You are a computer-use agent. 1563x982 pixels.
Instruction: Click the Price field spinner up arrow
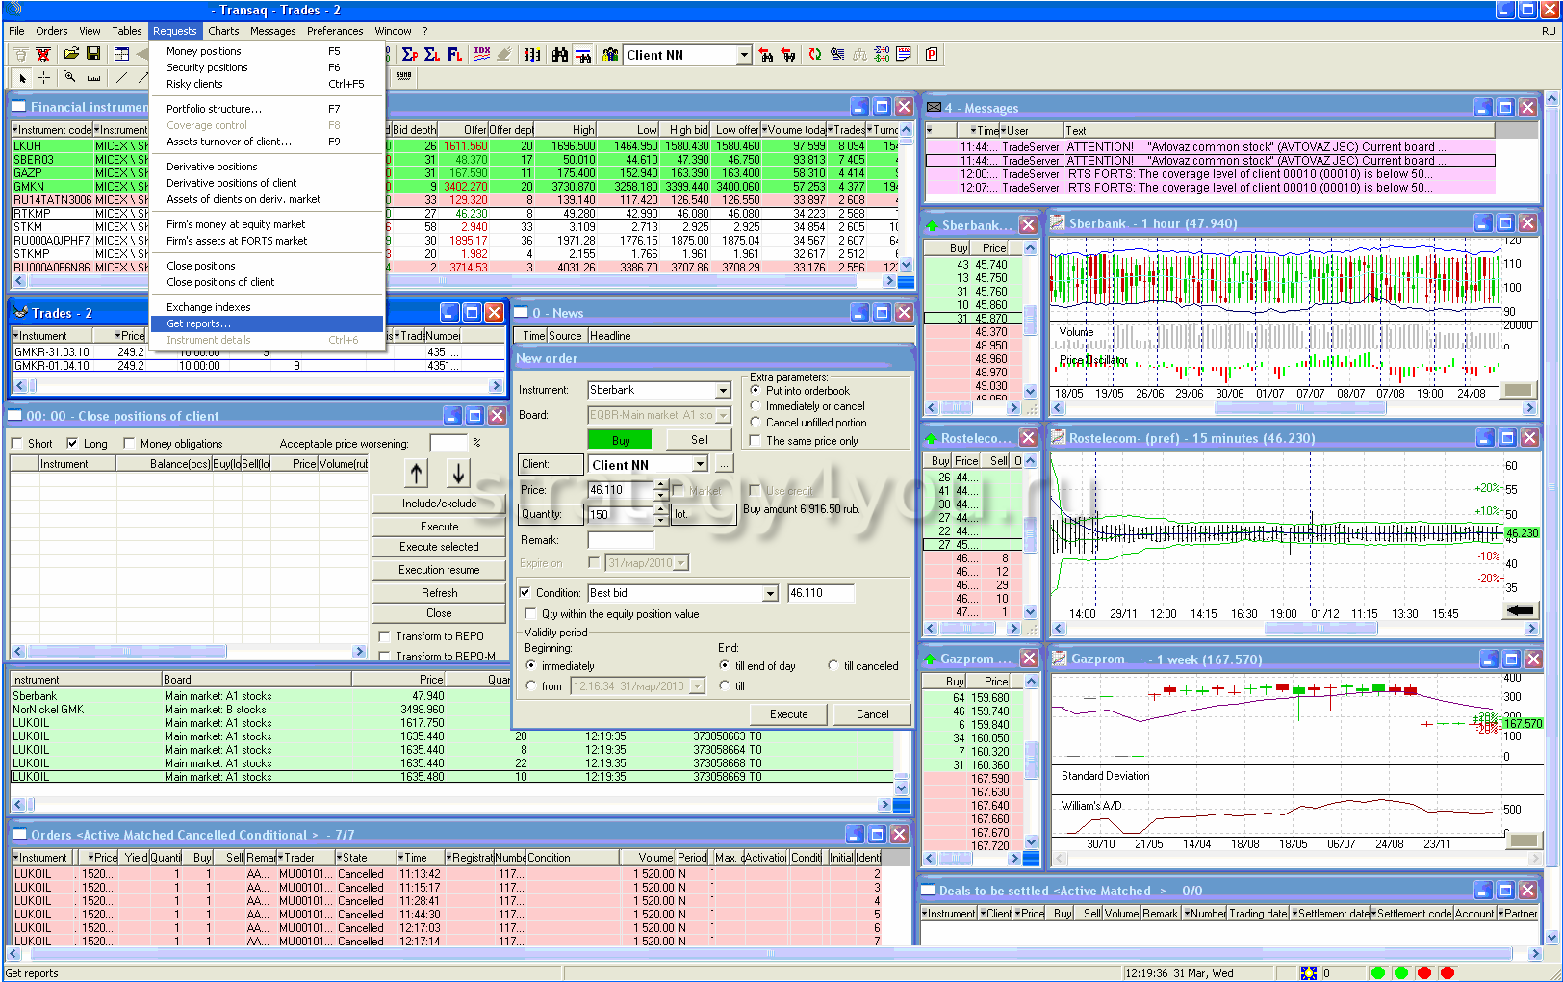coord(660,485)
